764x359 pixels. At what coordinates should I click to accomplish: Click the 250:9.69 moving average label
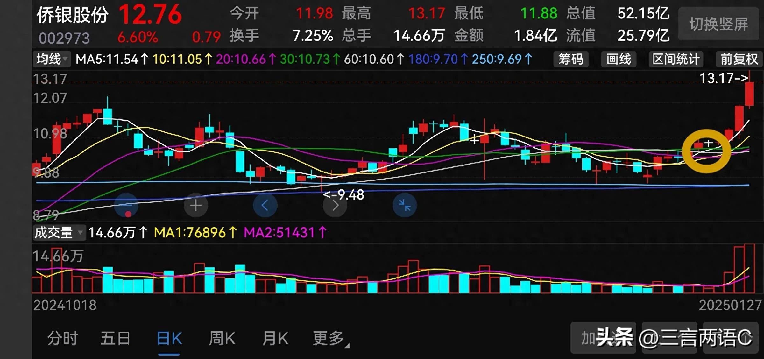click(502, 60)
